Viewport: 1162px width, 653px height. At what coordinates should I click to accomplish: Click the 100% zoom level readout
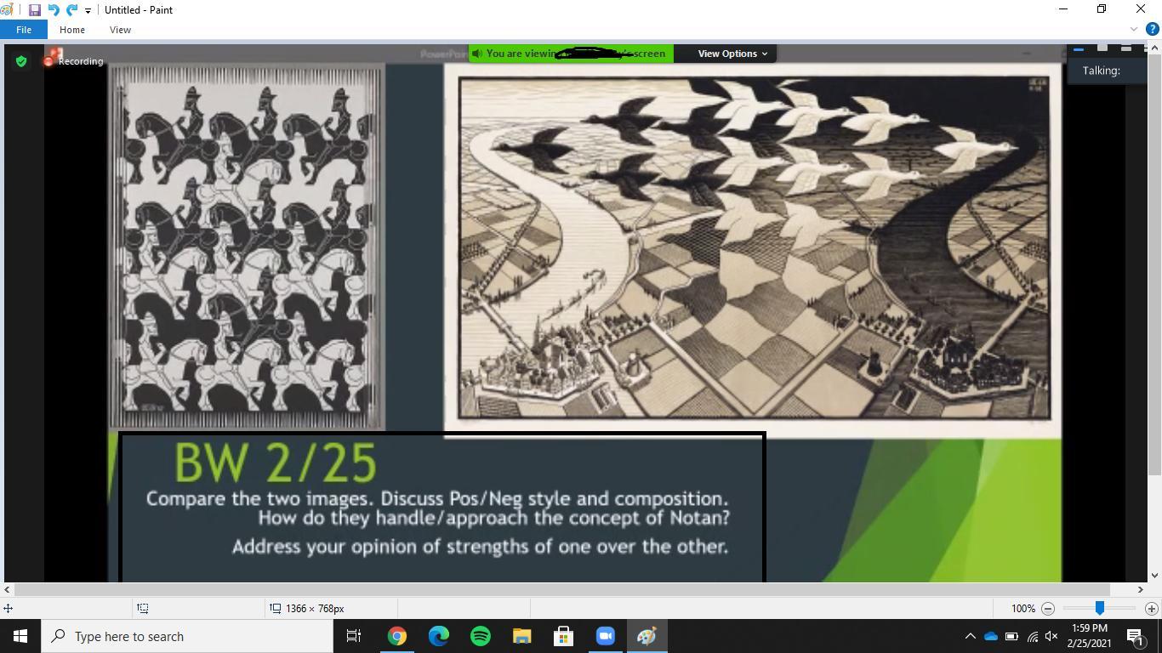point(1023,609)
